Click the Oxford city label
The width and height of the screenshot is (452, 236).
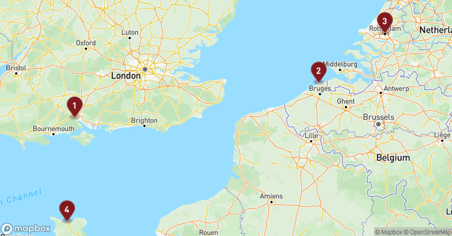[86, 43]
